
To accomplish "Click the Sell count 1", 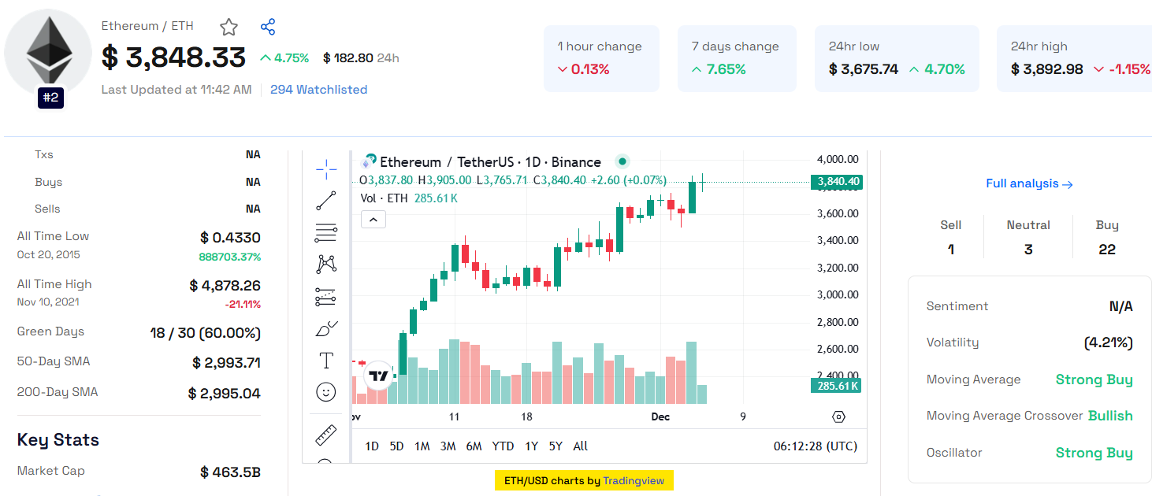I will (951, 250).
